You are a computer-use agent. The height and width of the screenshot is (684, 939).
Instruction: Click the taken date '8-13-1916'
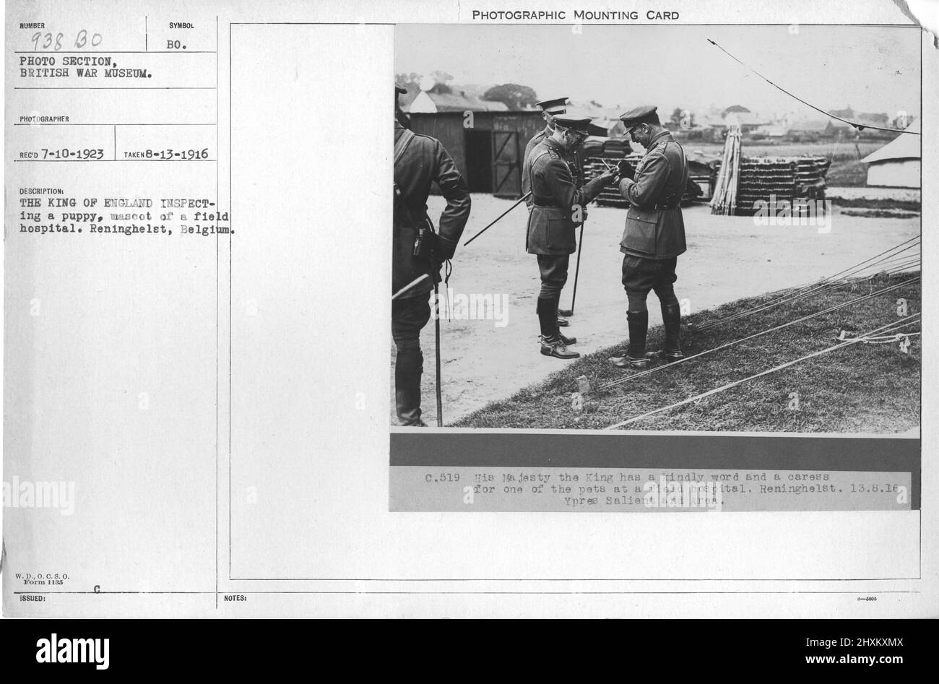tap(179, 154)
